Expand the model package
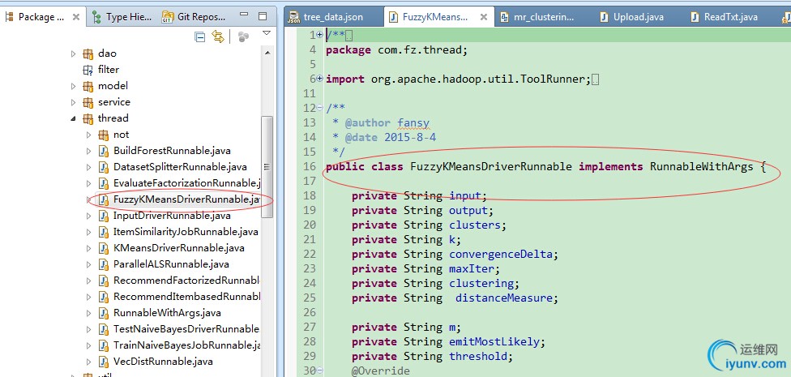Viewport: 791px width, 377px height. [74, 86]
